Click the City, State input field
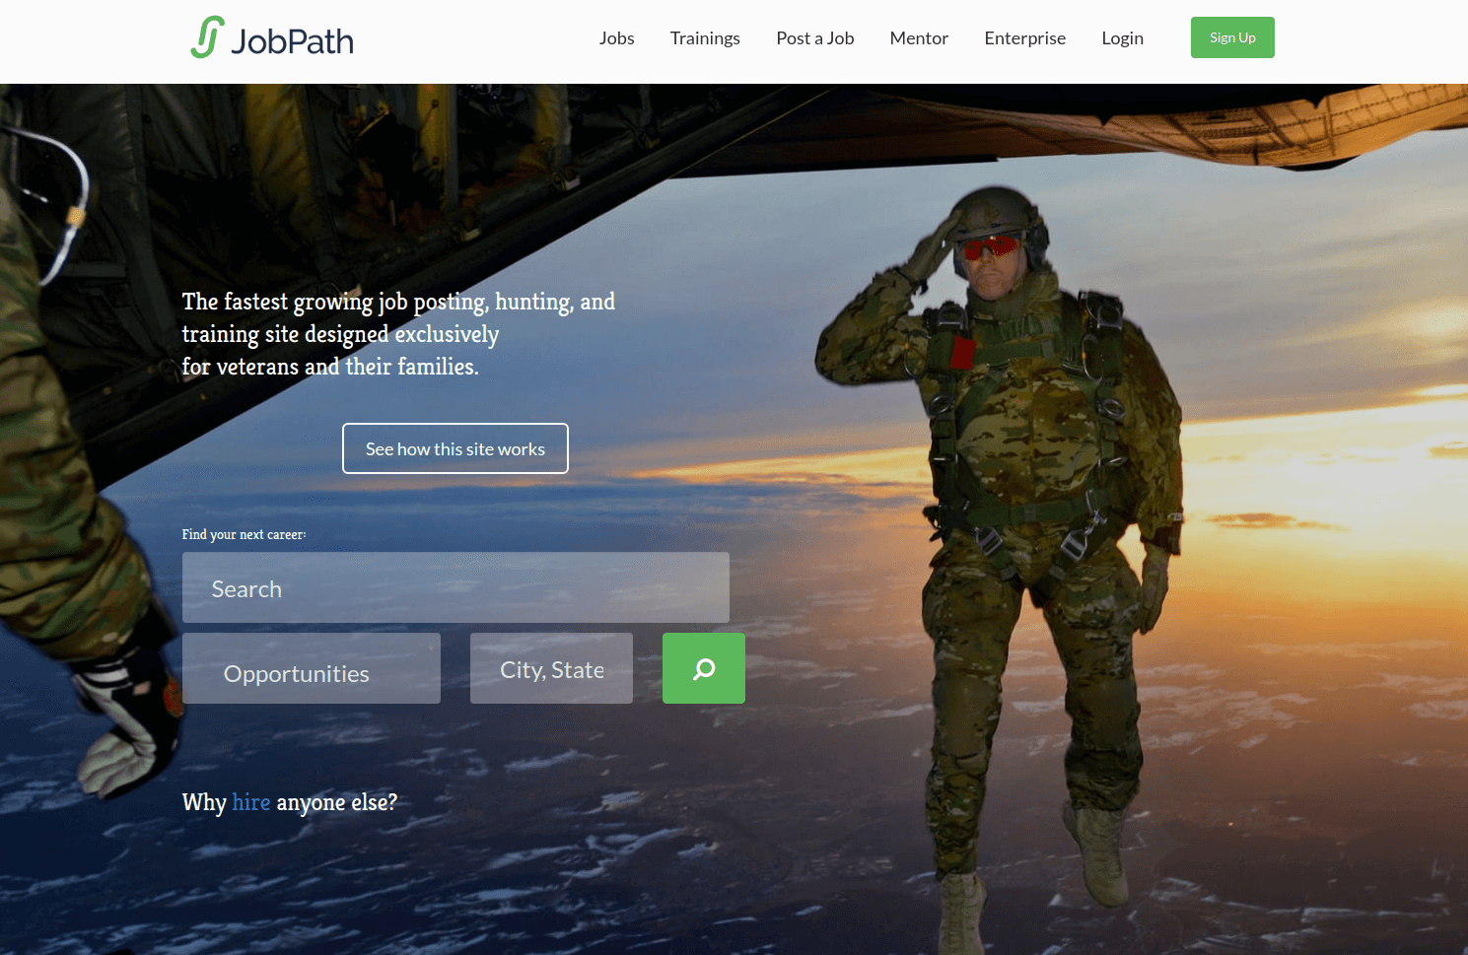This screenshot has height=955, width=1468. [550, 668]
